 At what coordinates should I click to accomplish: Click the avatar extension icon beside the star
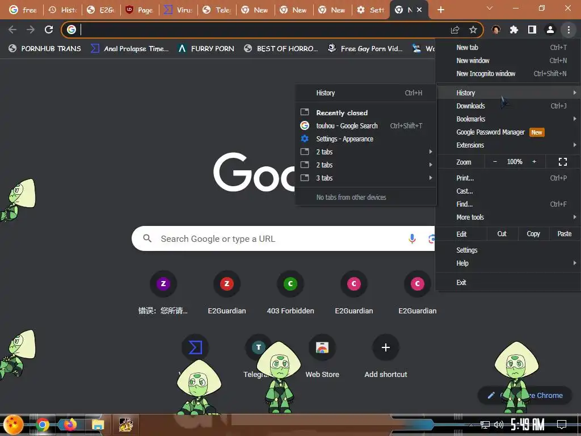[496, 30]
